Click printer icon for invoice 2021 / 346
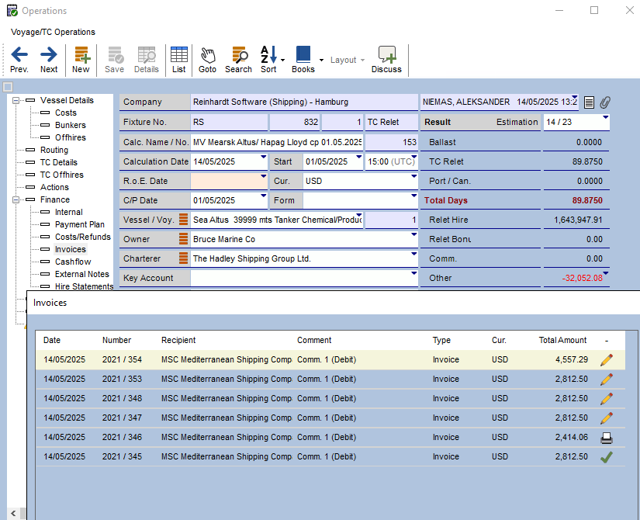Screen dimensions: 640x520 point(607,438)
